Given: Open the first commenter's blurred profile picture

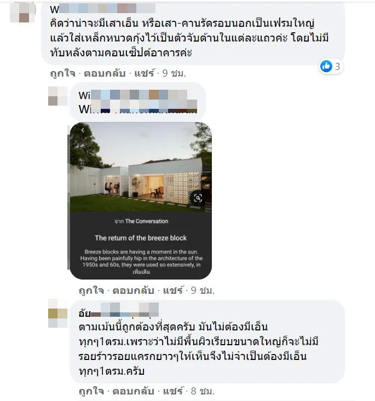Looking at the screenshot, I should (x=23, y=11).
